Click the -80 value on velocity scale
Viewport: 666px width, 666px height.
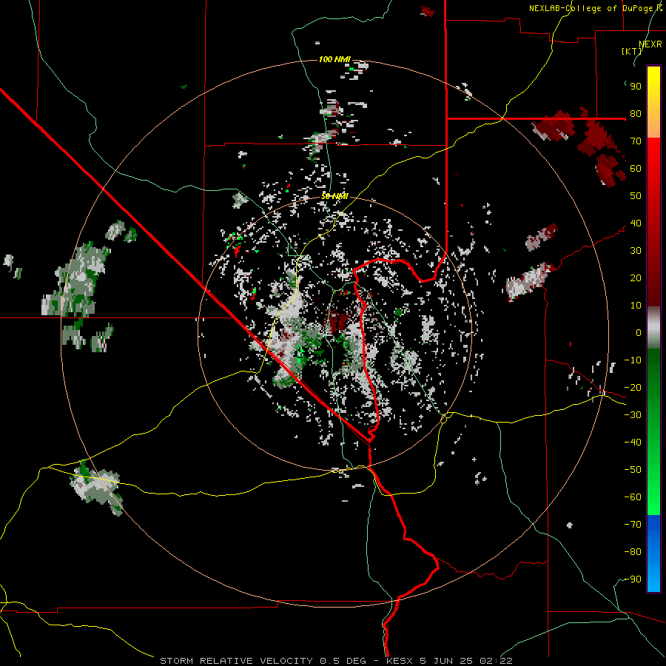pos(633,552)
